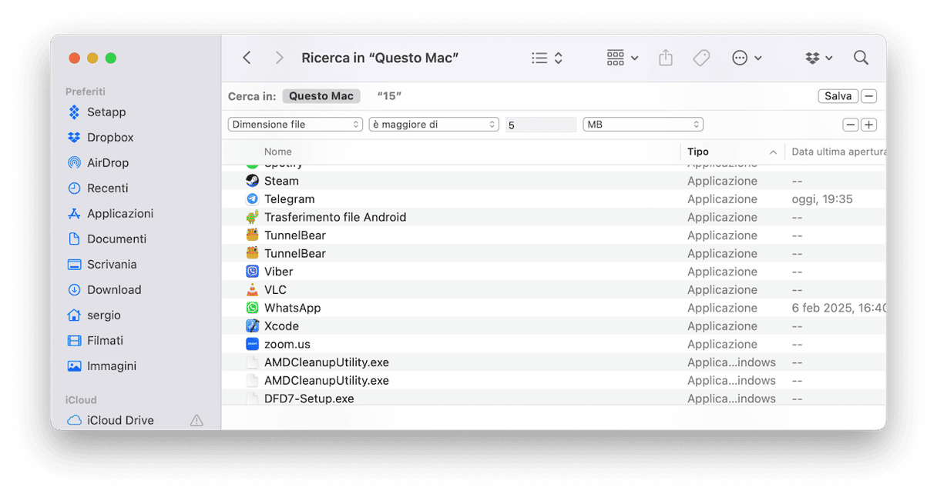
Task: Open Recenti in the sidebar
Action: 107,188
